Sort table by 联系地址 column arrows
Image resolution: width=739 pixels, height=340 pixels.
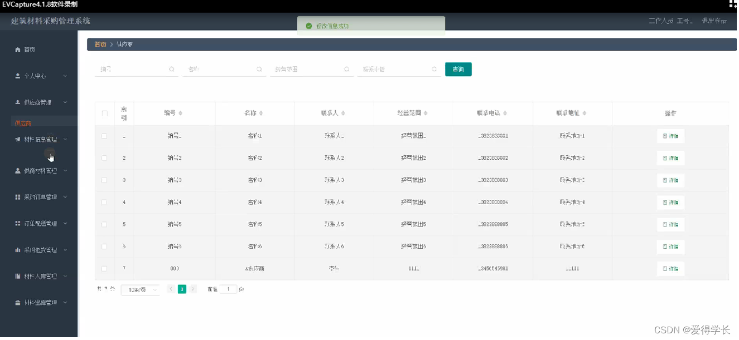(585, 113)
